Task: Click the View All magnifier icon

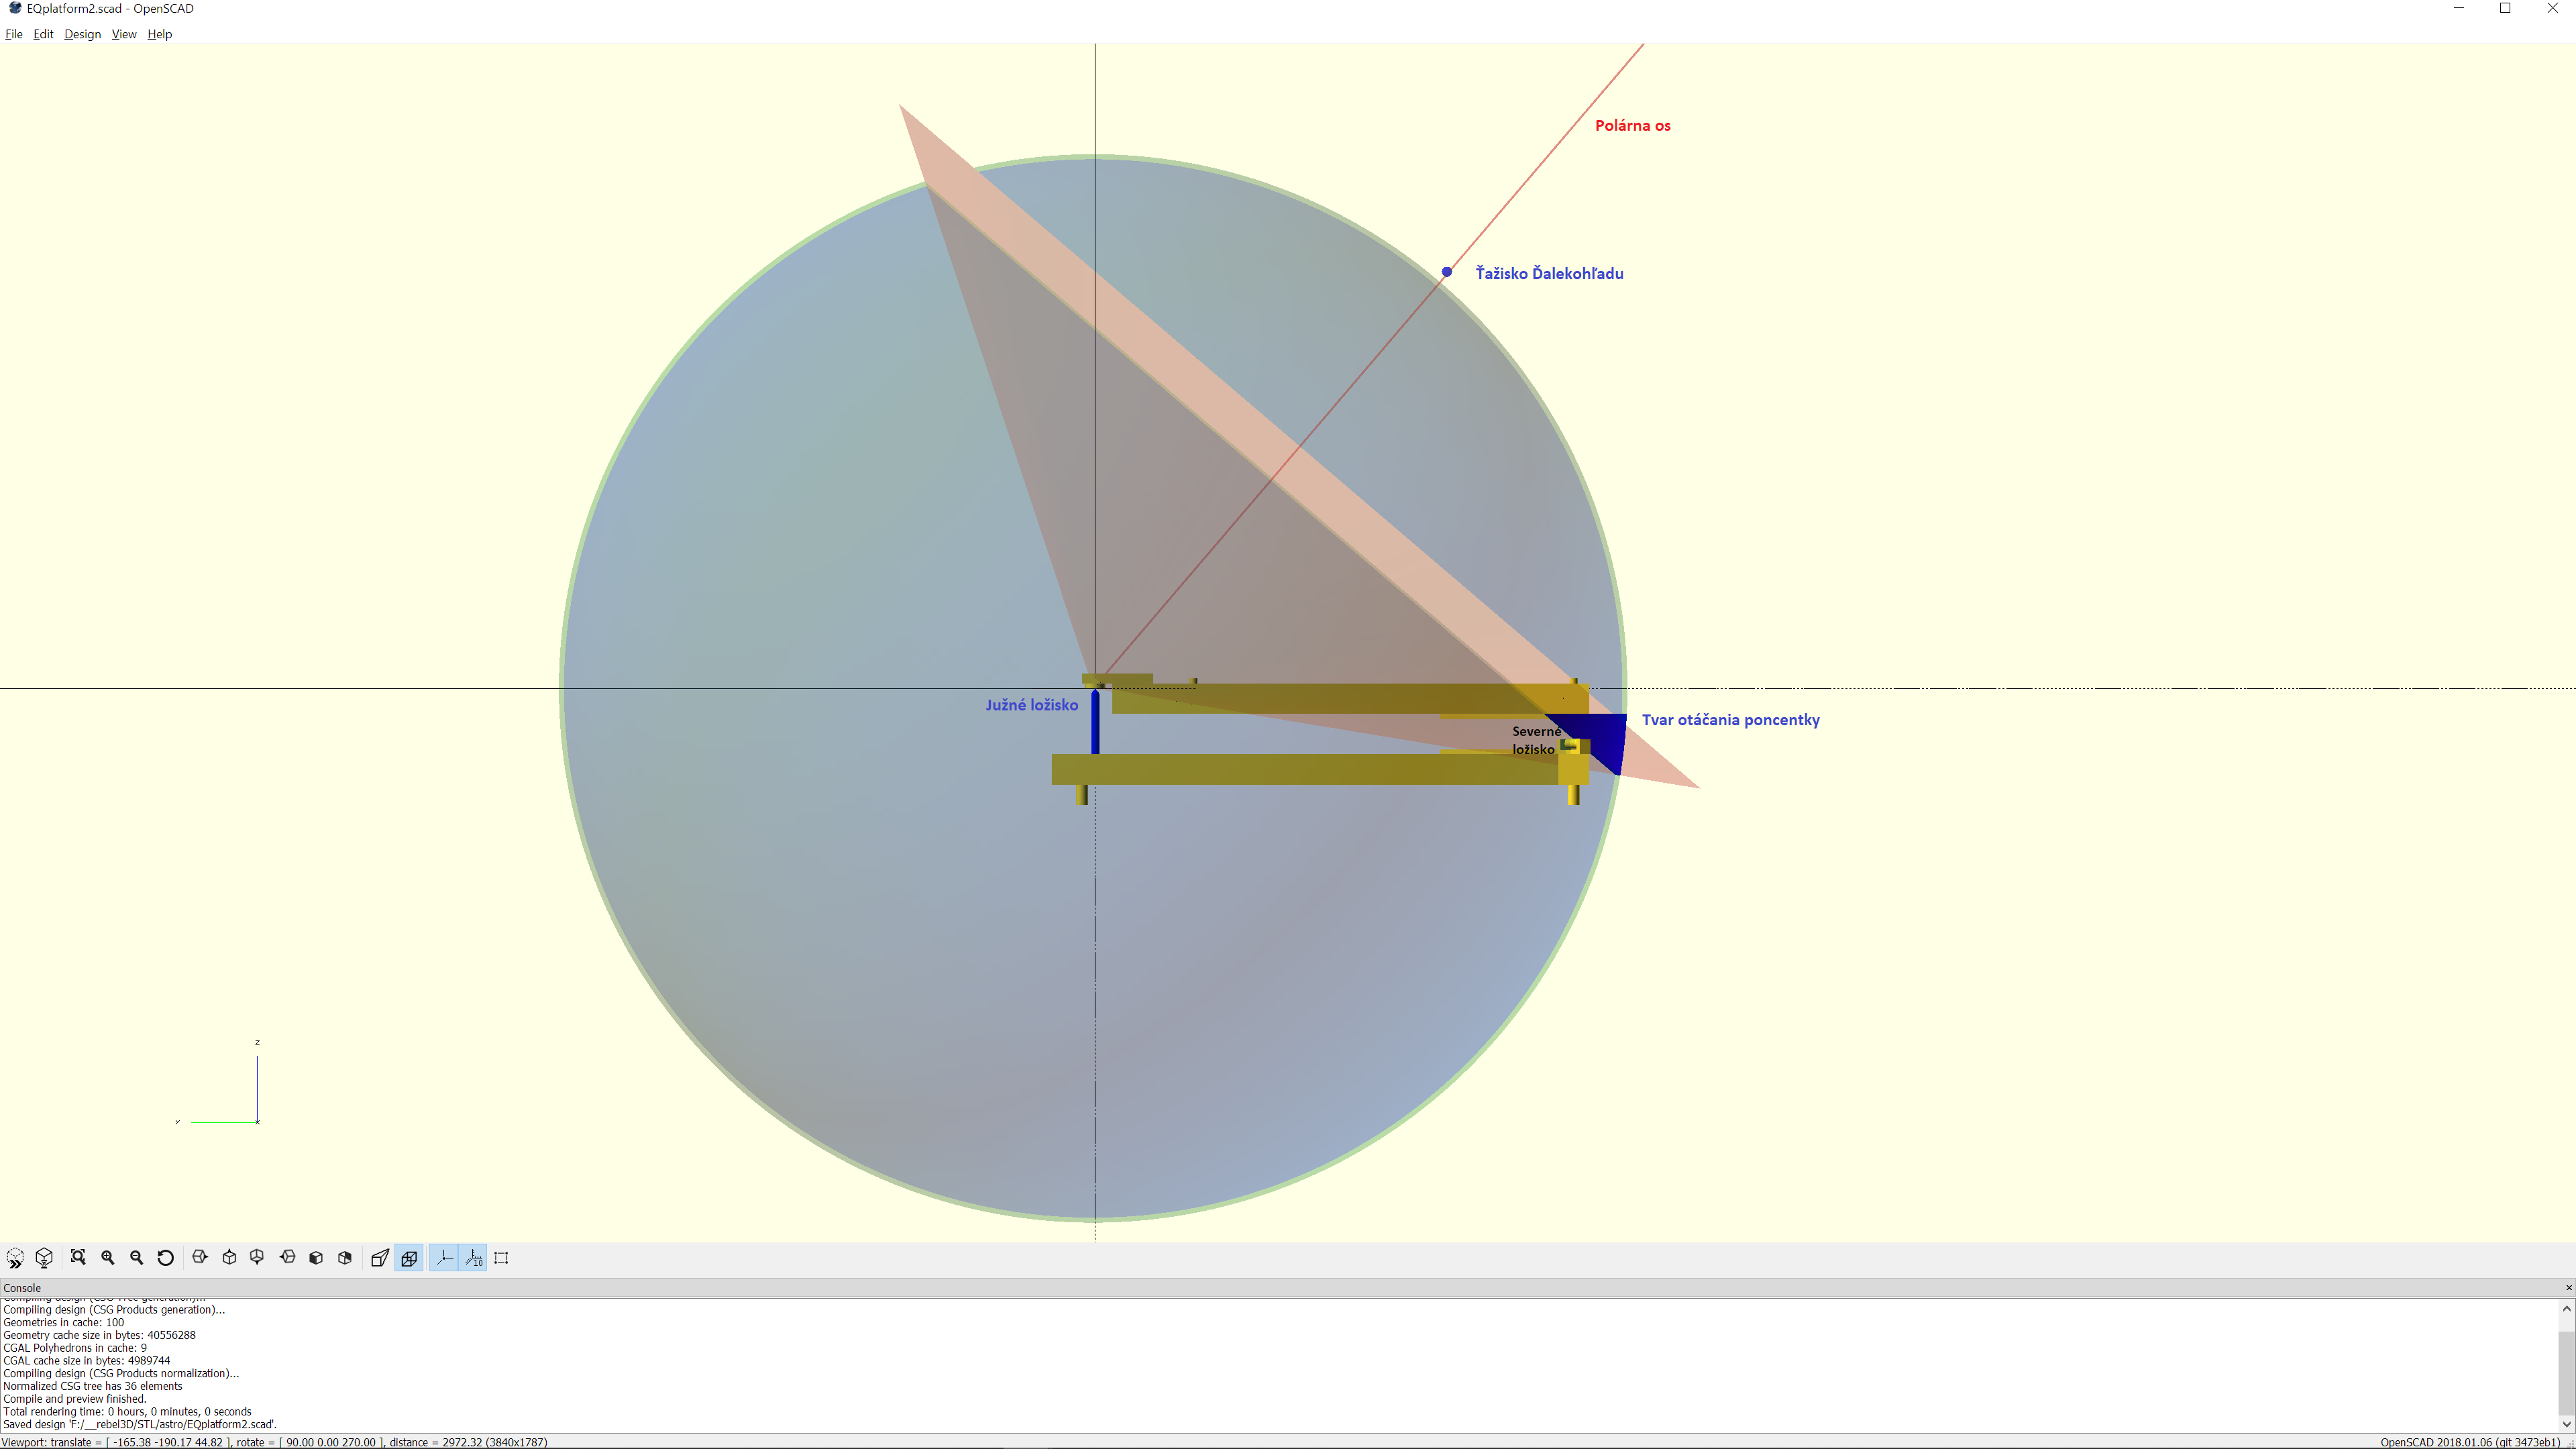Action: pos(78,1258)
